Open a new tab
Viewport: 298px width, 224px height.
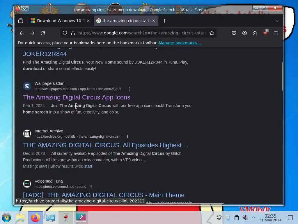coord(165,21)
